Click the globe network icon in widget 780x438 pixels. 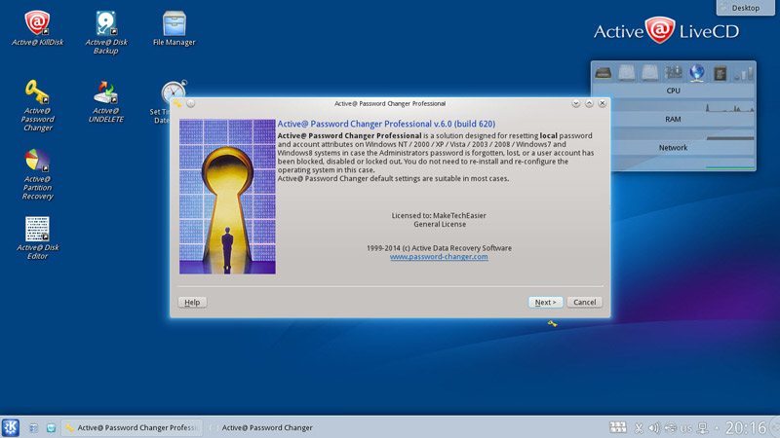(697, 73)
